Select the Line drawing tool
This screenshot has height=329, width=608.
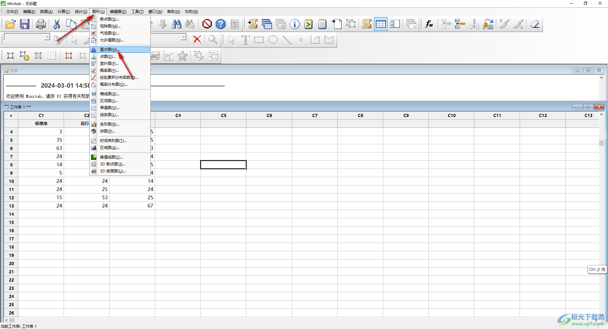pyautogui.click(x=287, y=40)
